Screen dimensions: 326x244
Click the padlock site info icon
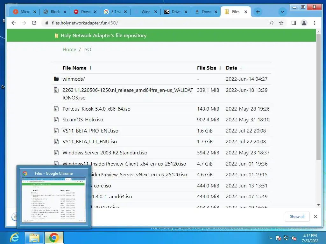pos(46,23)
